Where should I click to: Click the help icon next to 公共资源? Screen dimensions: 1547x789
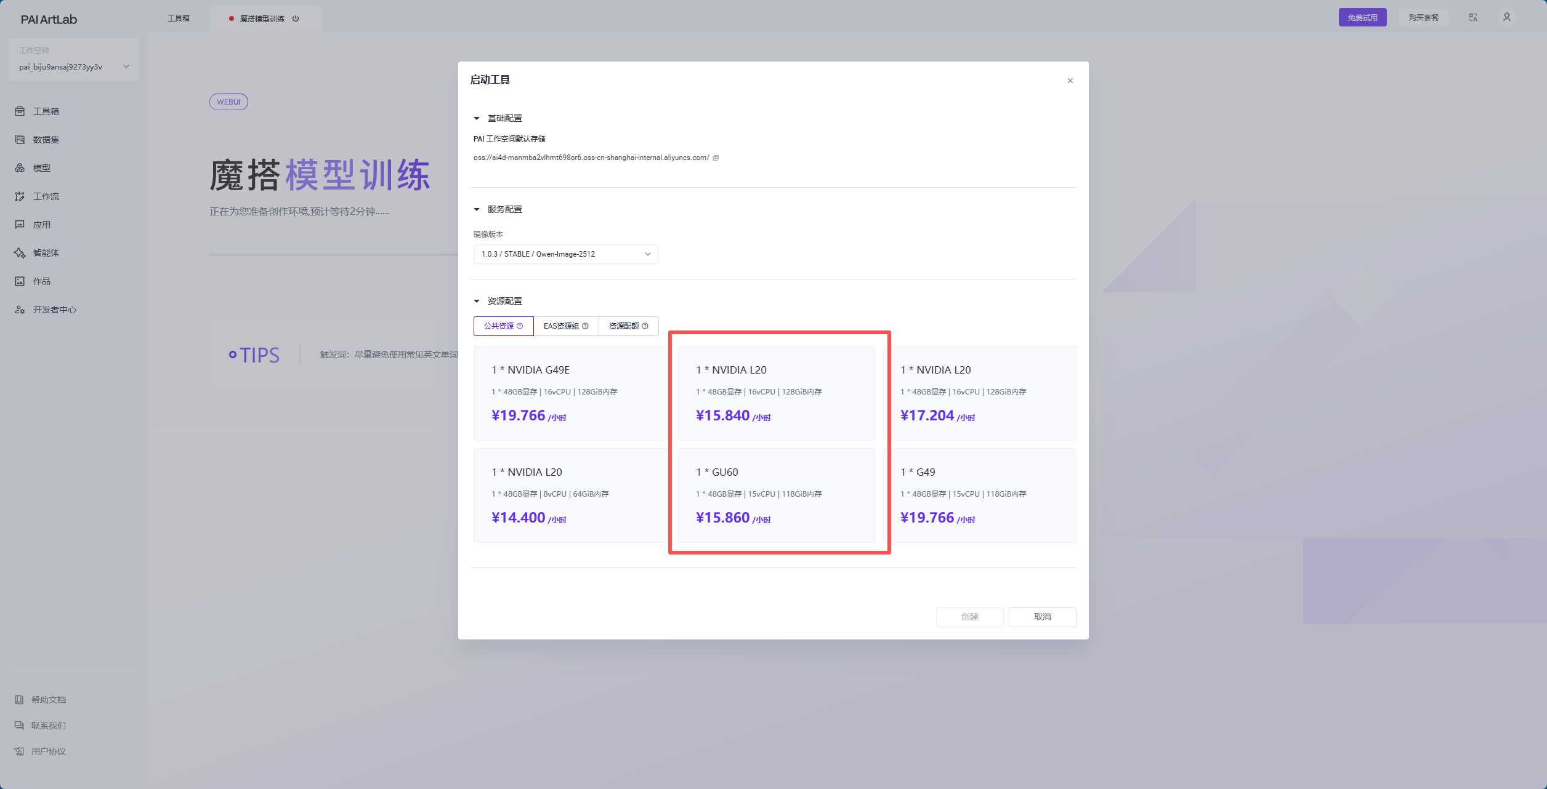[x=520, y=326]
